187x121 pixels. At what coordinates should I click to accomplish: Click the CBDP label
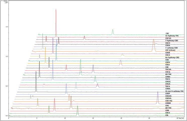(x=168, y=93)
